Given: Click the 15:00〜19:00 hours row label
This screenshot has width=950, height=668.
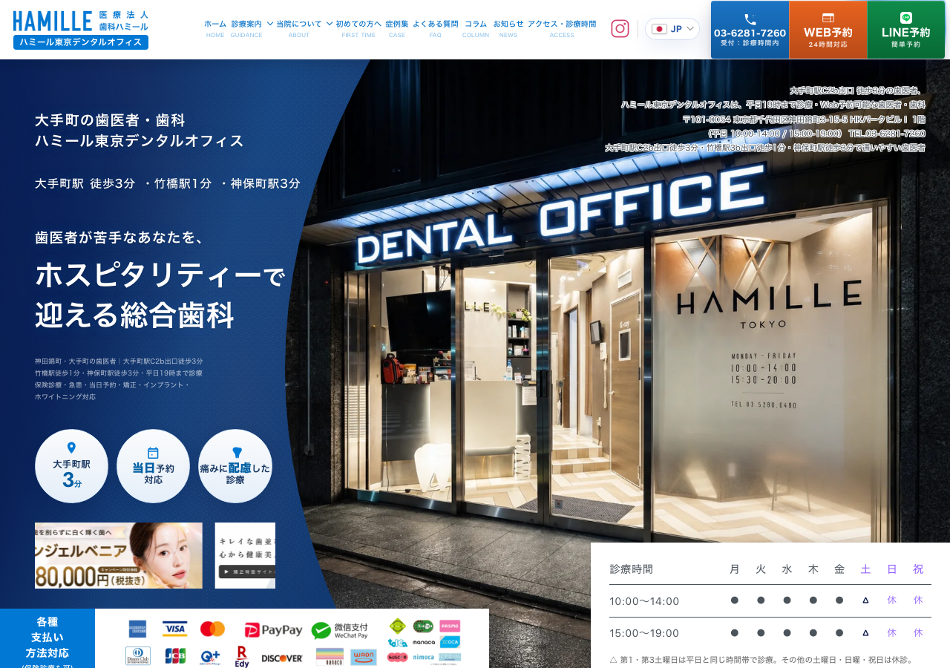Looking at the screenshot, I should tap(644, 633).
